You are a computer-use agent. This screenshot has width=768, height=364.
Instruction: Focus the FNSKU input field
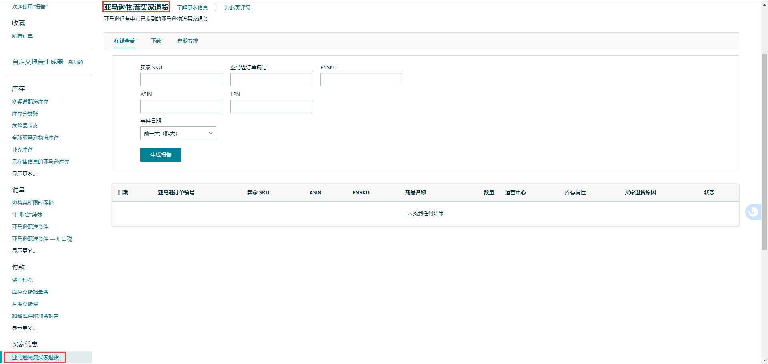361,80
